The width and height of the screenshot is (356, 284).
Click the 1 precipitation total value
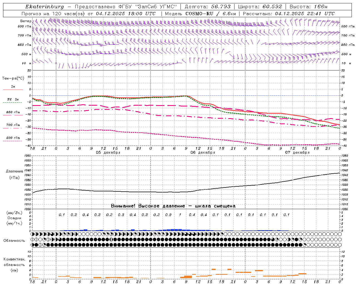(180, 215)
